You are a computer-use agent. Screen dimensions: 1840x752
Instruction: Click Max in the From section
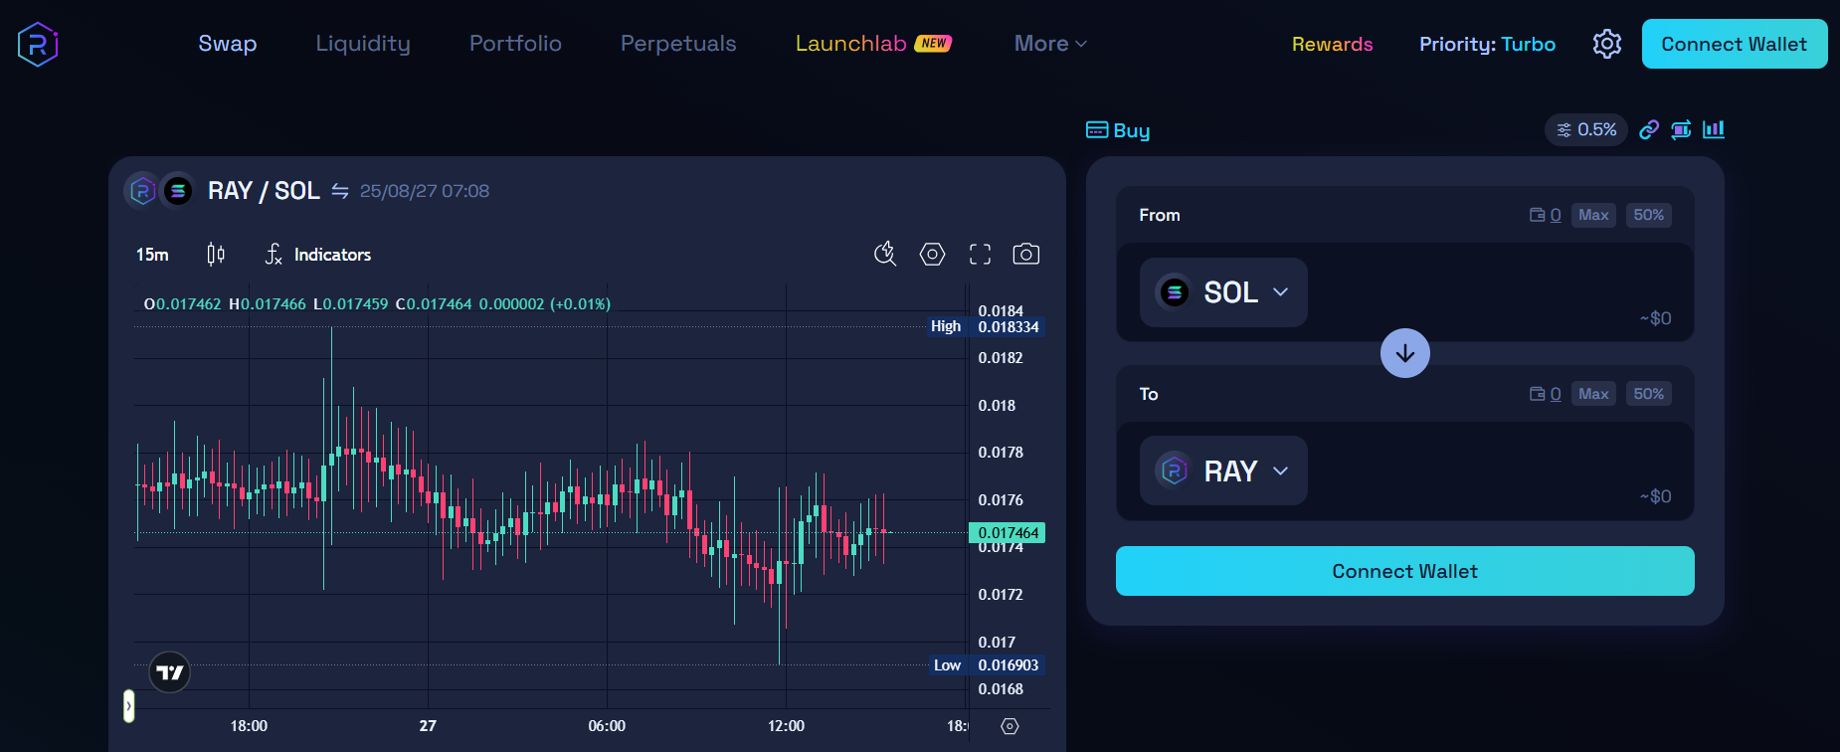click(x=1593, y=215)
